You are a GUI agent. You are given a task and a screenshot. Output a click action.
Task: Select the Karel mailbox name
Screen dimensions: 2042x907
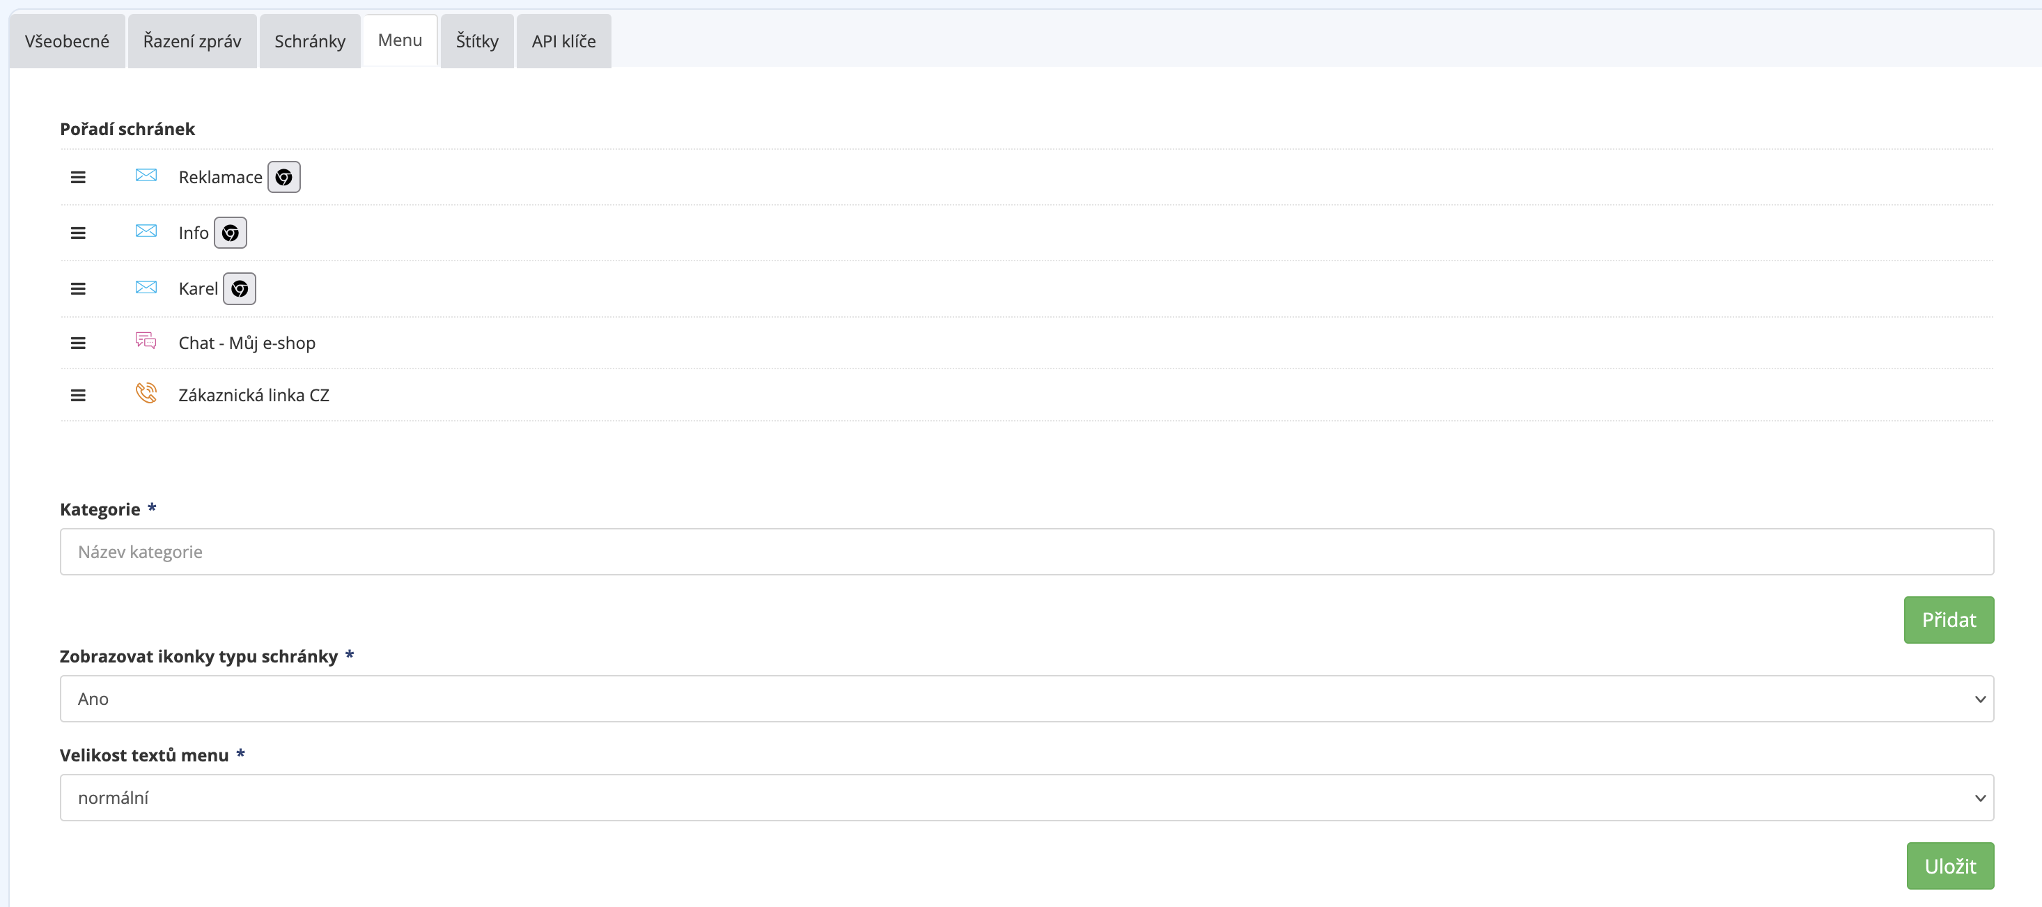click(198, 288)
